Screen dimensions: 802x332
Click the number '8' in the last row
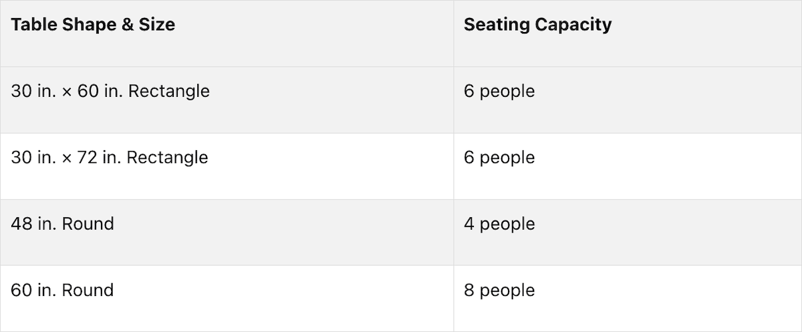469,291
